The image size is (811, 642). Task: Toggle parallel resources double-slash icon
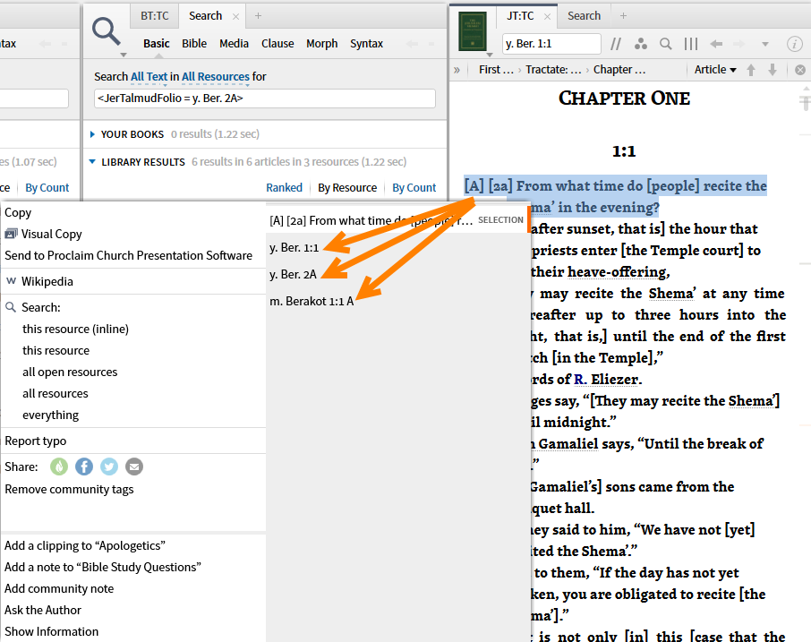click(616, 44)
